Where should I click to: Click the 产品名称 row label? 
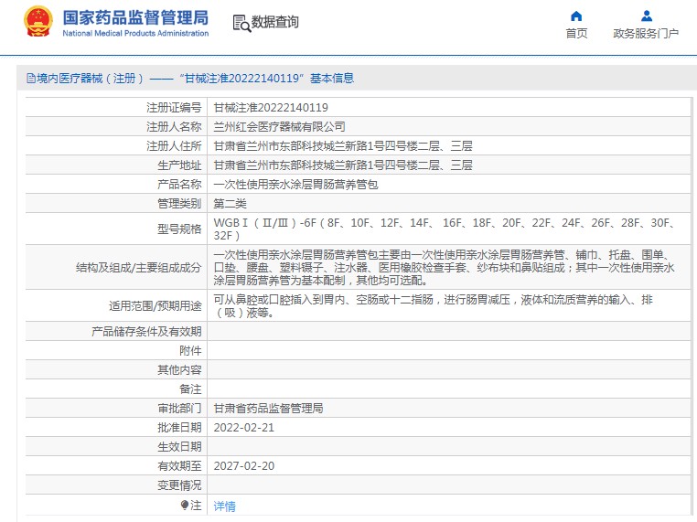179,185
